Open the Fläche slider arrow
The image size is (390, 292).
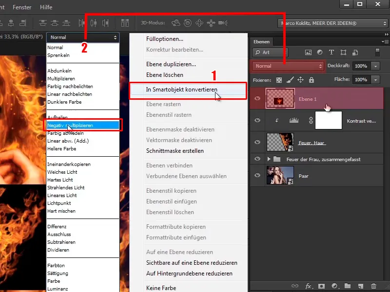[x=375, y=80]
